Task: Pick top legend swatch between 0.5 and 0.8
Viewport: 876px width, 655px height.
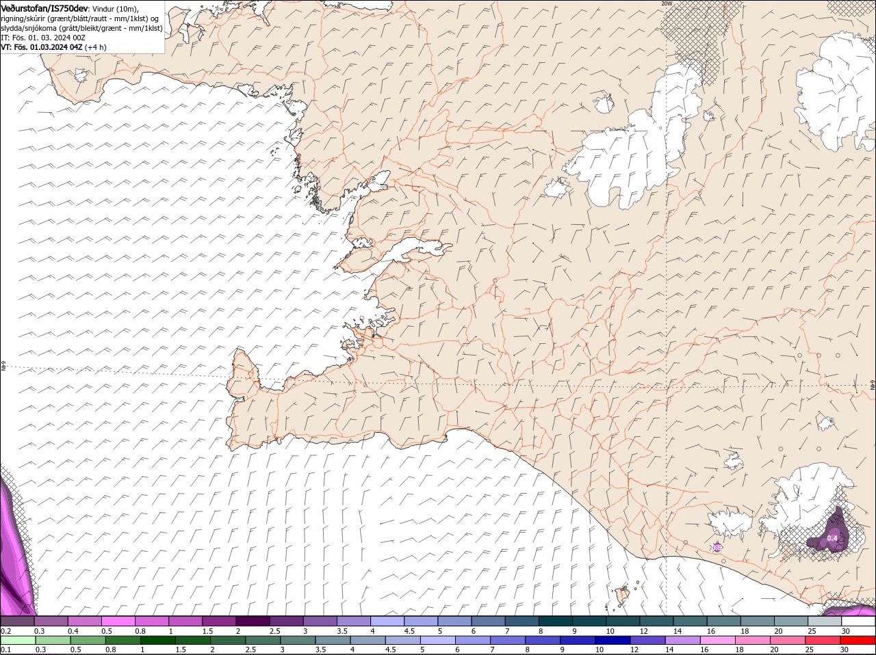Action: (x=118, y=621)
